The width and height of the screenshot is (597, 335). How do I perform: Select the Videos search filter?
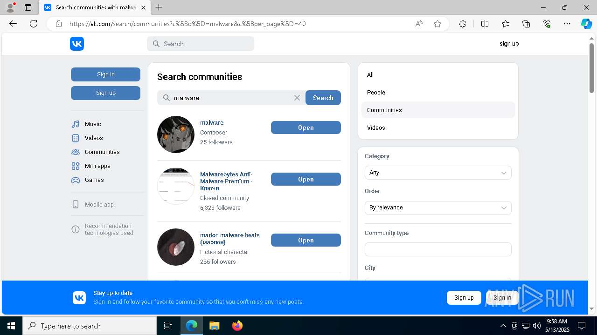point(438,128)
